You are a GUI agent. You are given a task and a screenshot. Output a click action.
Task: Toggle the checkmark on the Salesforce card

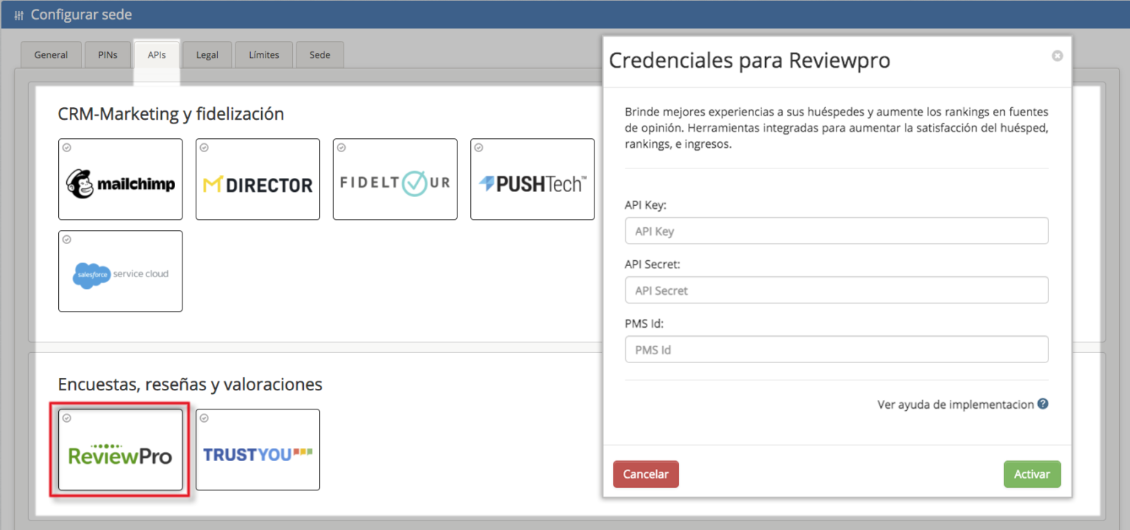click(67, 239)
